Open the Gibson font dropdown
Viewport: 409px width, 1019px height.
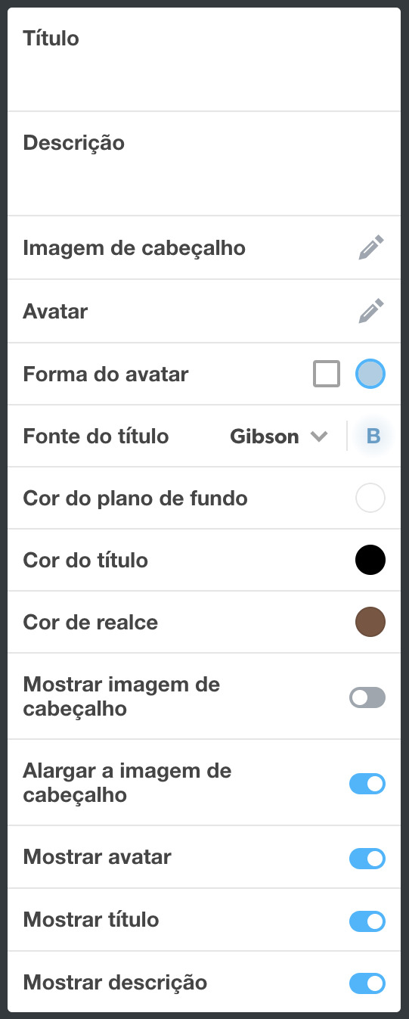(x=278, y=436)
